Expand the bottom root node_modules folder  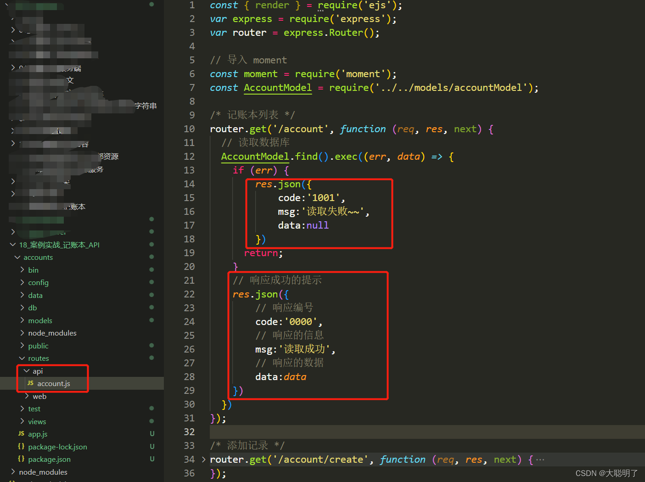[13, 472]
